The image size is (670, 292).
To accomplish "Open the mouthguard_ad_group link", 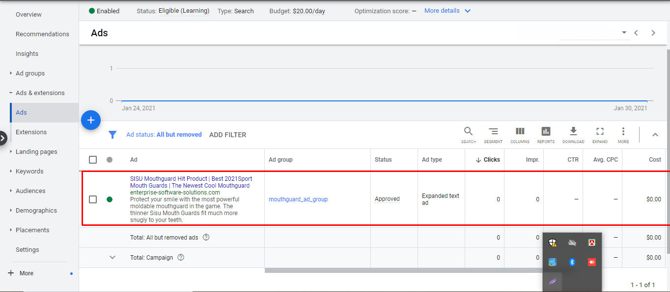I will (x=298, y=199).
